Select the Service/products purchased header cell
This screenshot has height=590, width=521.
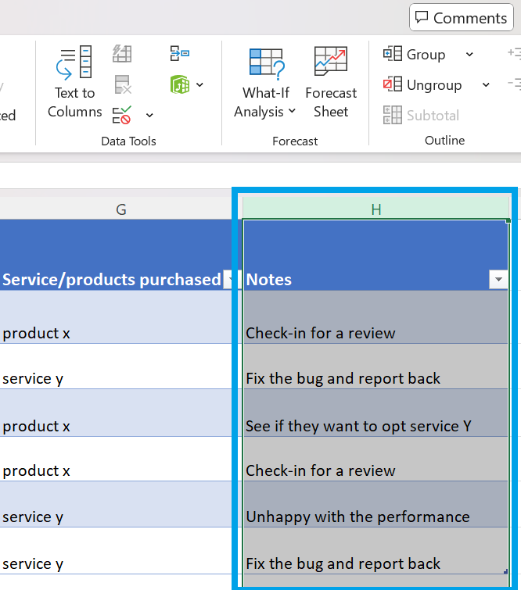pos(120,255)
